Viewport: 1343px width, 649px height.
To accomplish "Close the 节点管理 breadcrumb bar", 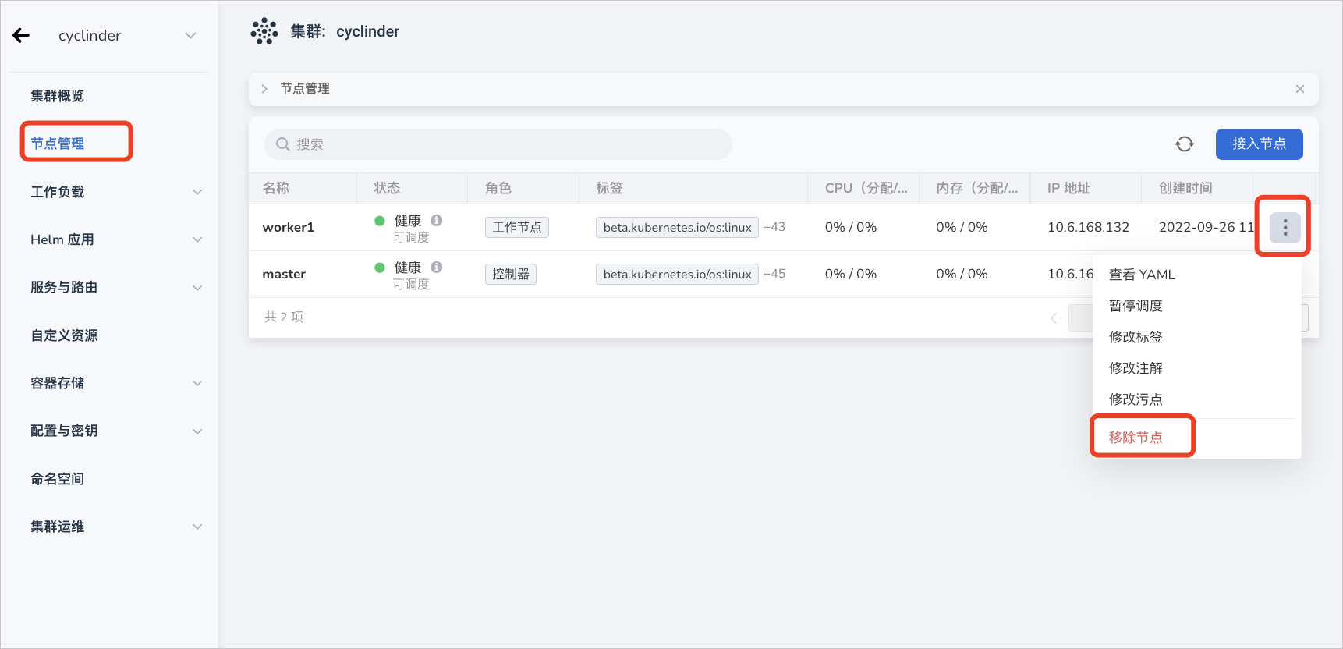I will pos(1299,89).
